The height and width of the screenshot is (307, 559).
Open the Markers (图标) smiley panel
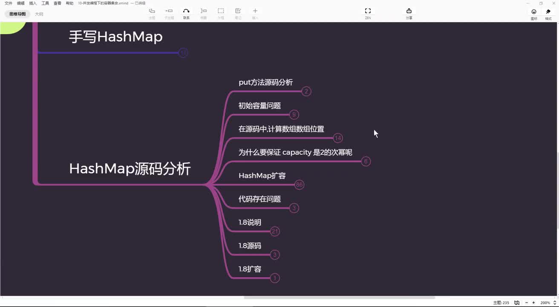tap(534, 12)
